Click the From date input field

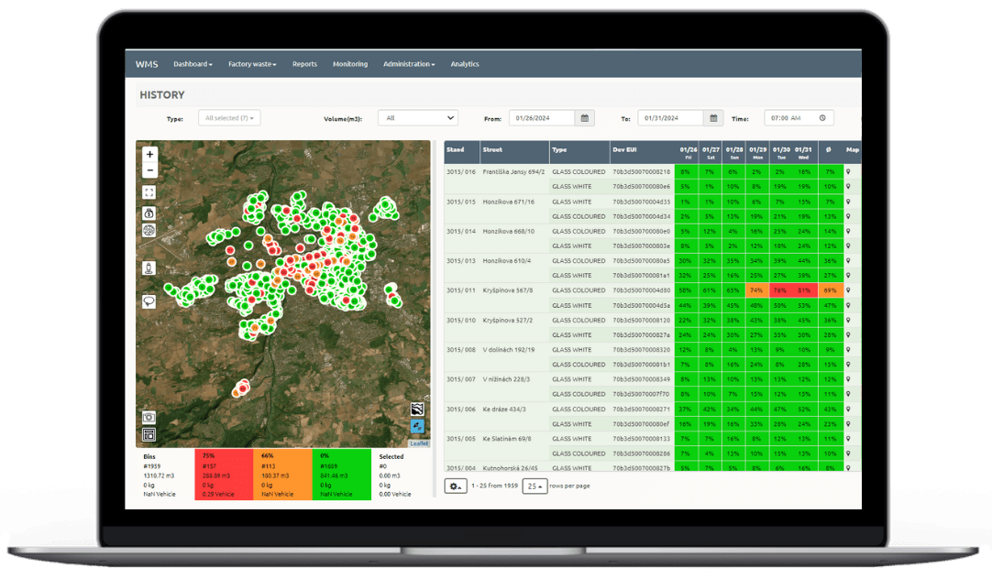coord(542,118)
